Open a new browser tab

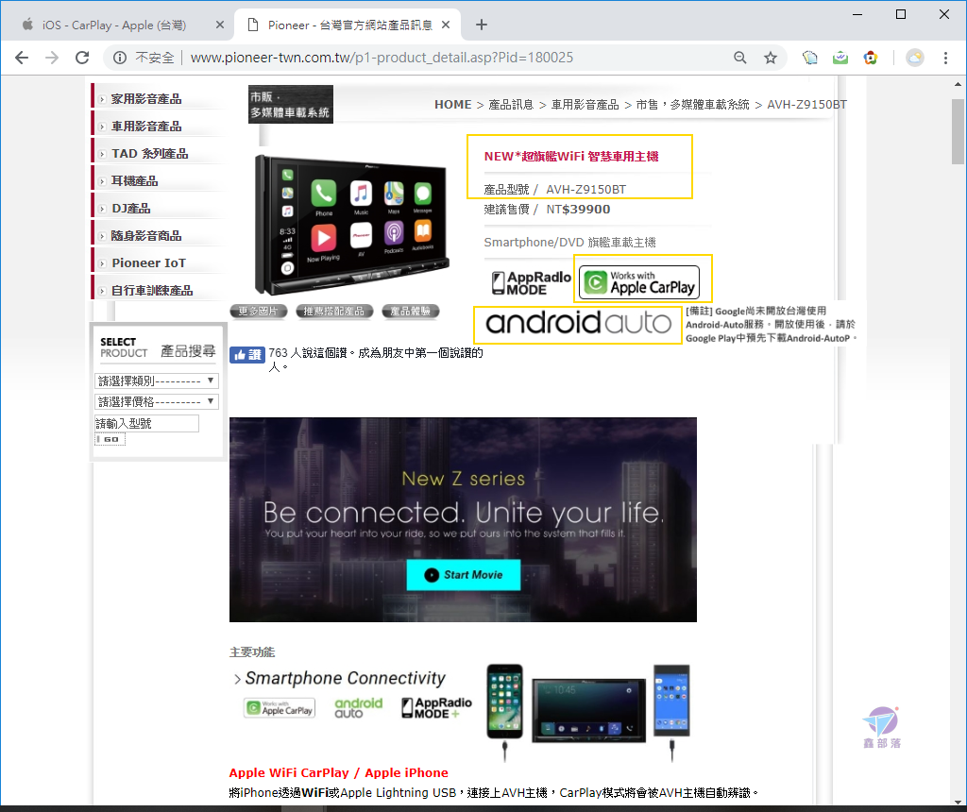coord(482,25)
